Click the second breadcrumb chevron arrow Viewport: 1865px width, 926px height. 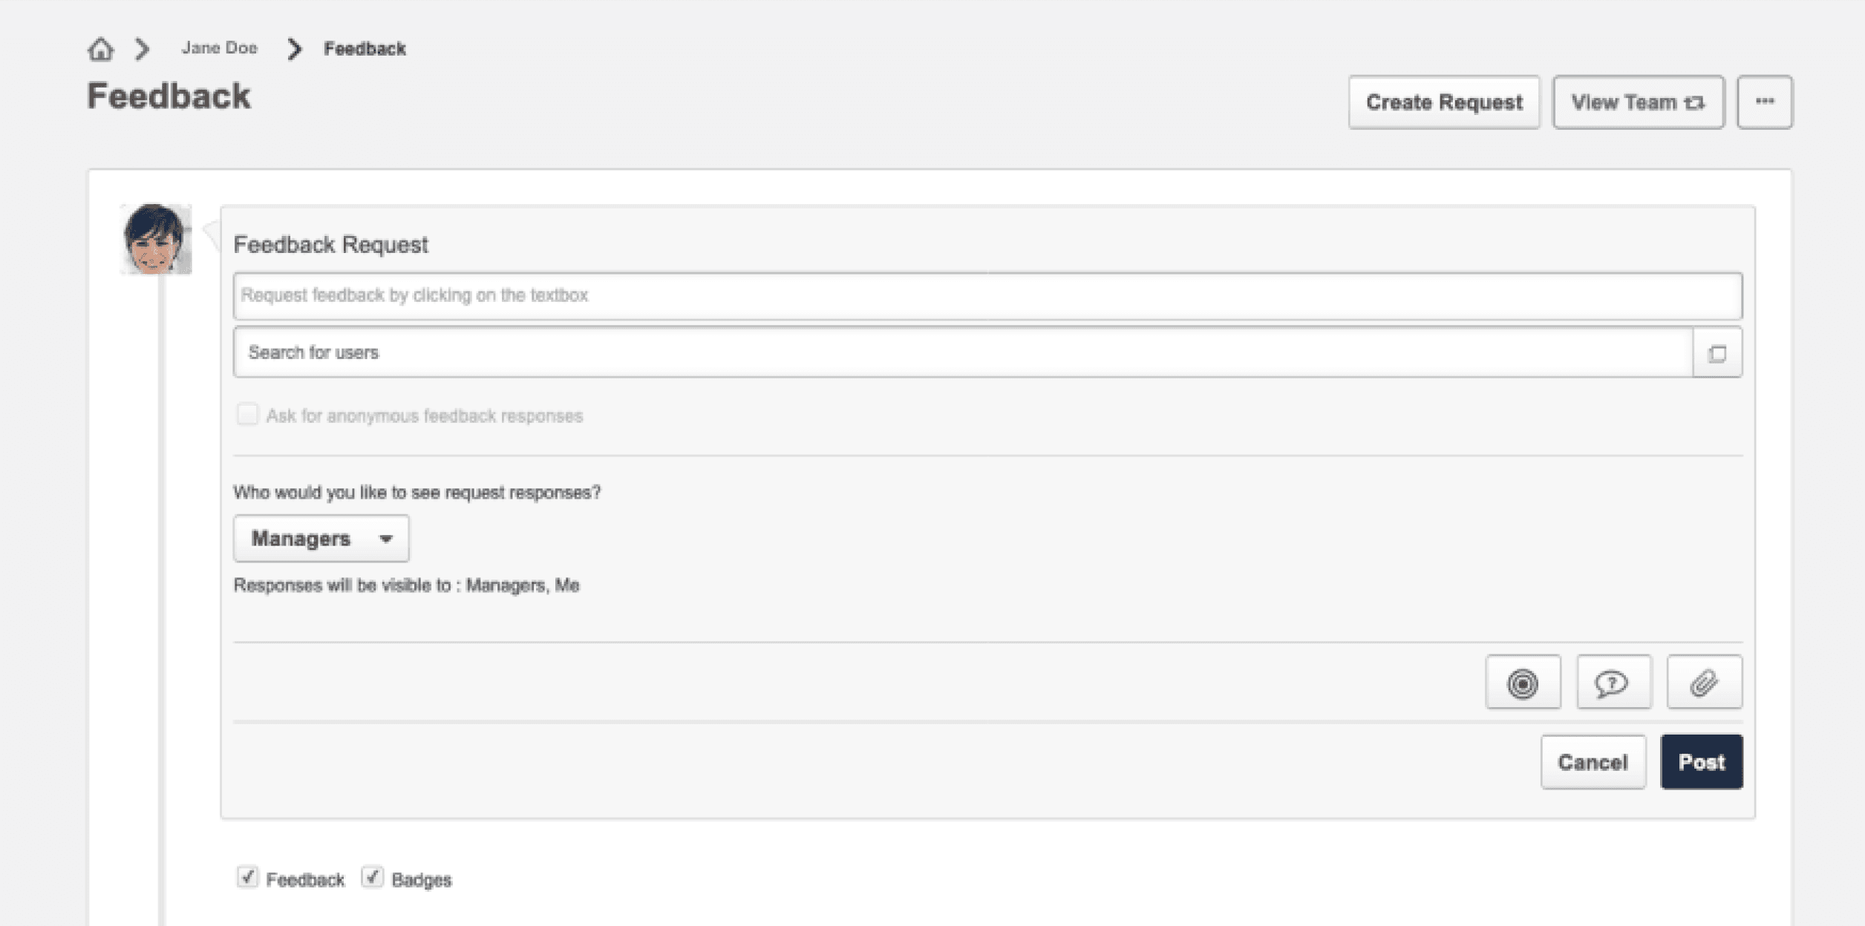click(x=295, y=49)
